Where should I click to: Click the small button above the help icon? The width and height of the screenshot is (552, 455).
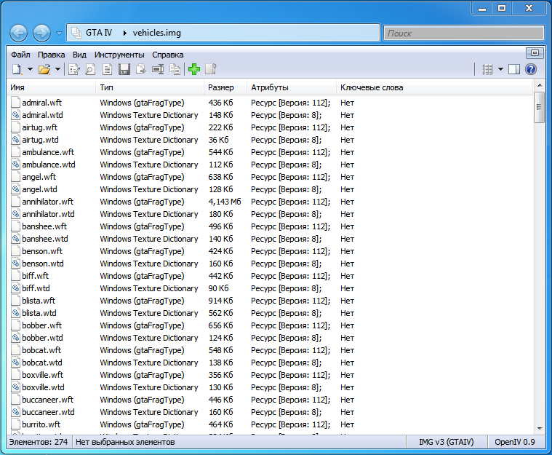535,53
